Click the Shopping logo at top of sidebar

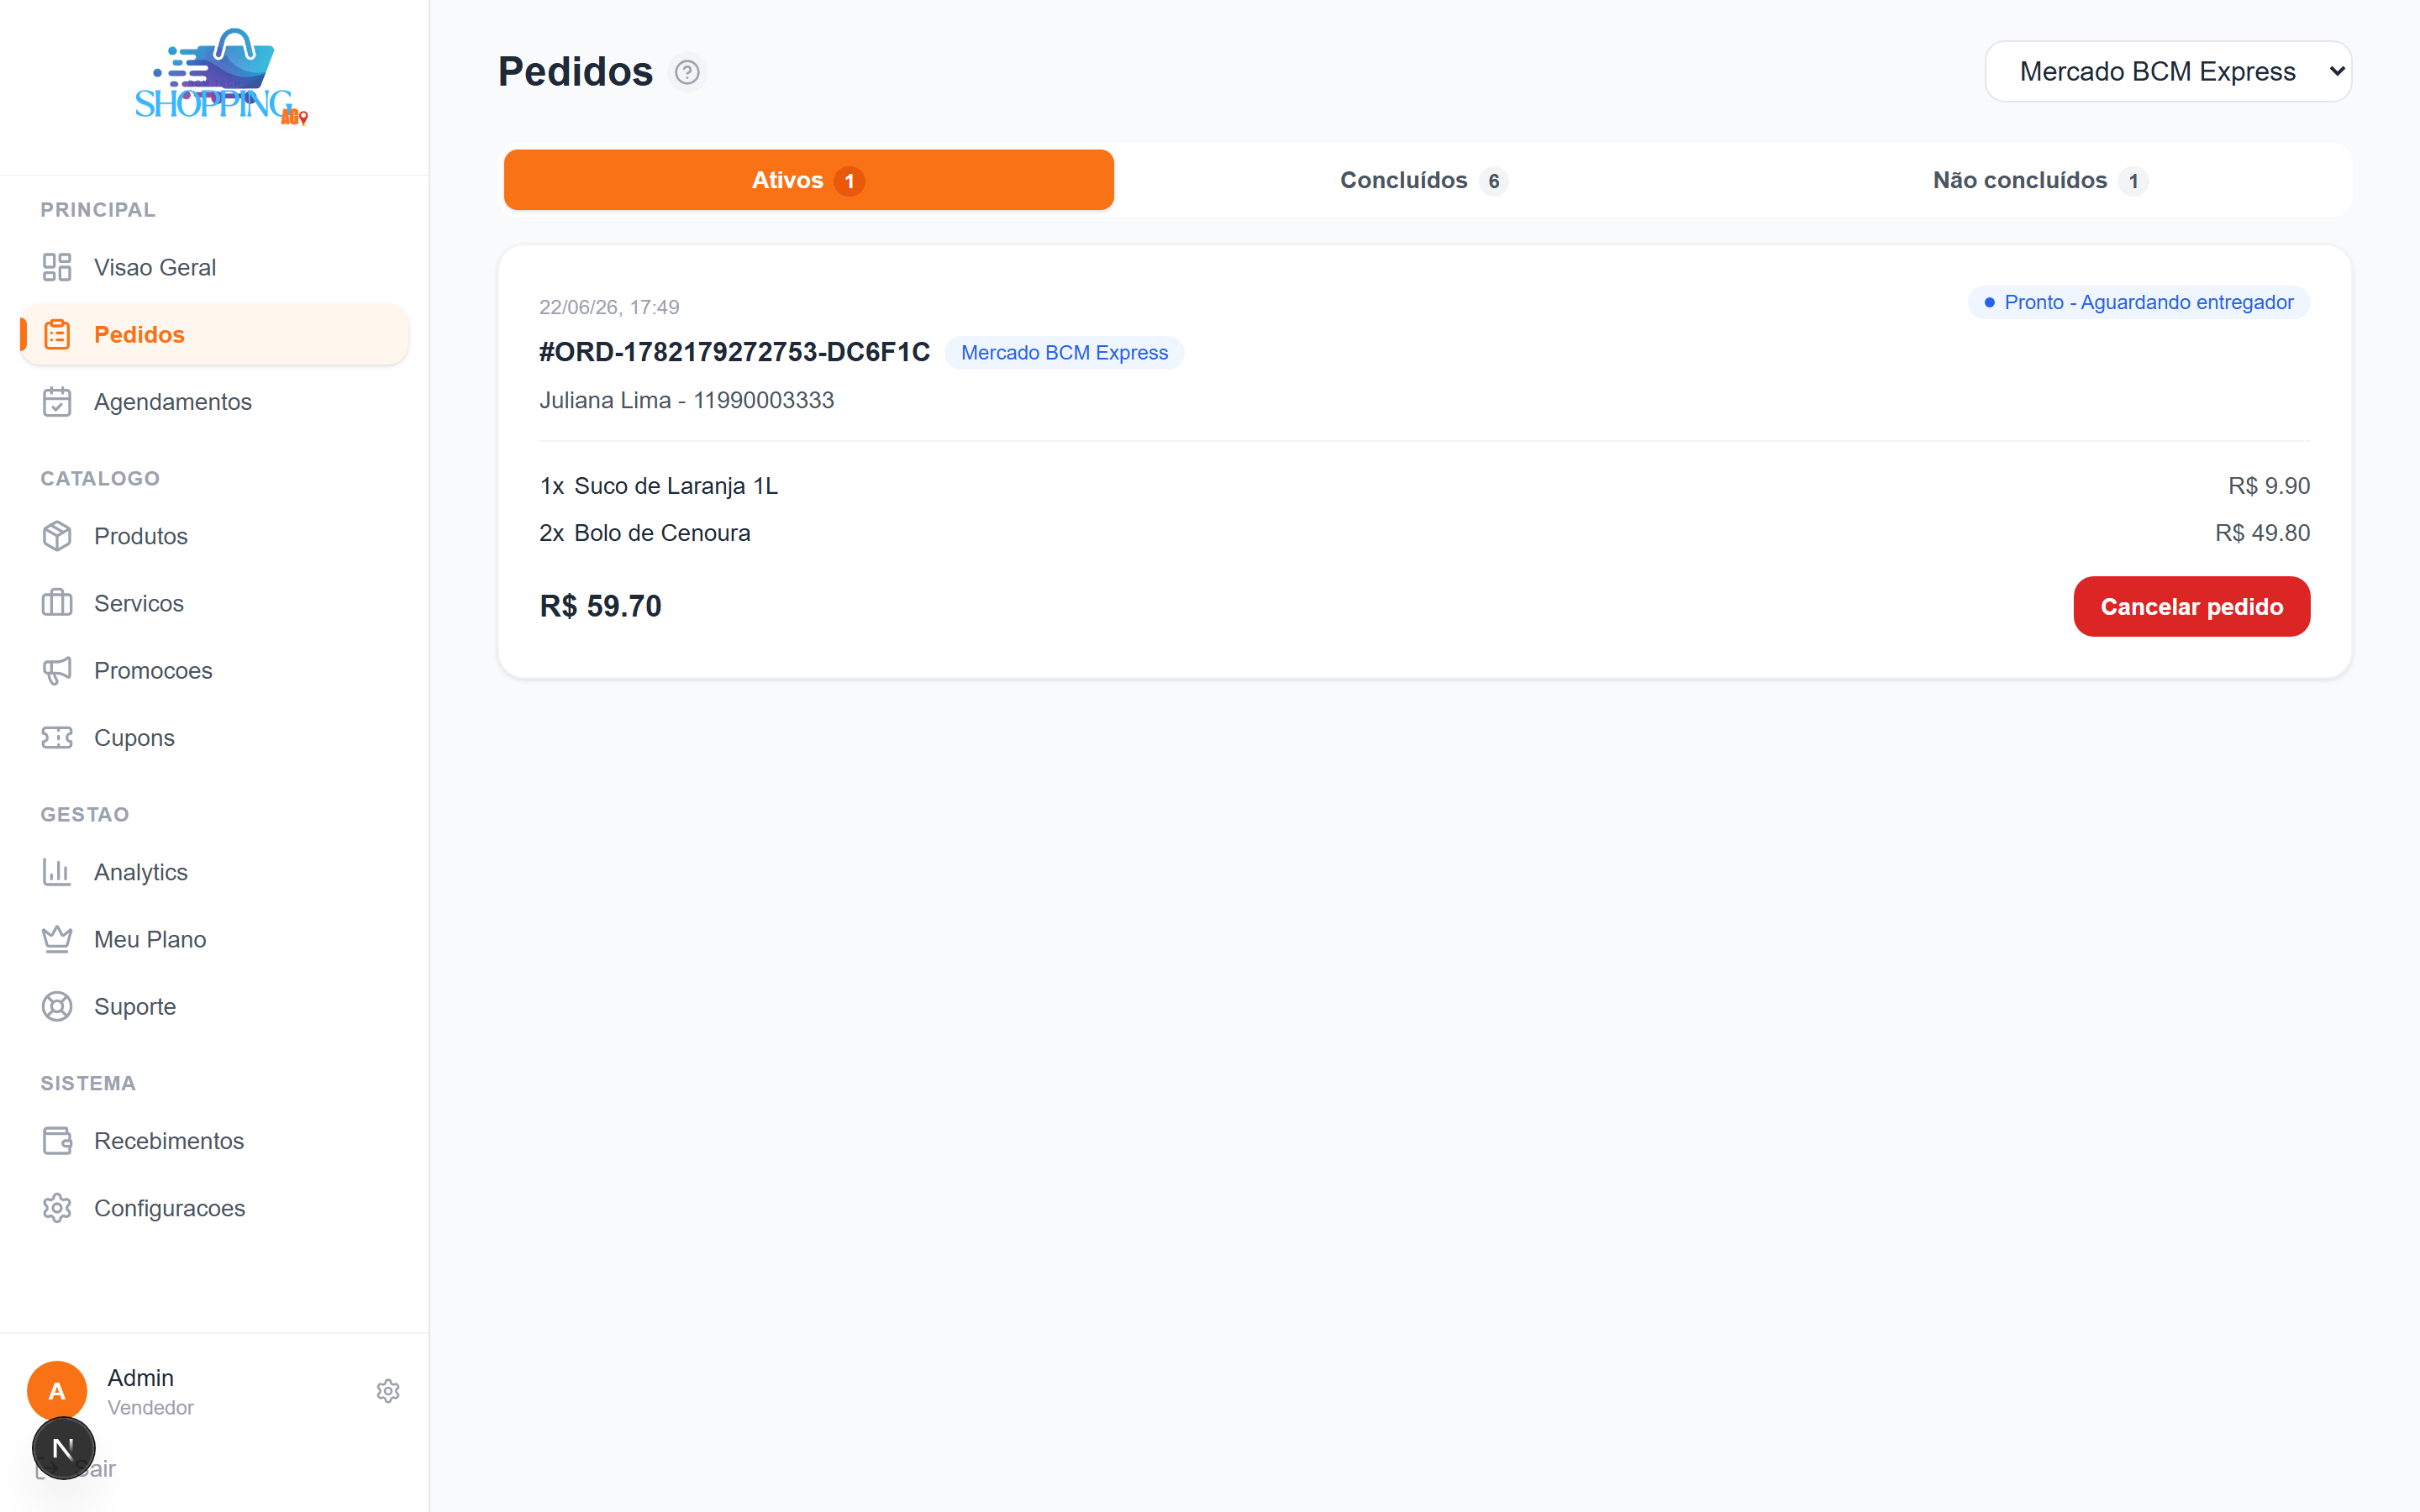[220, 77]
